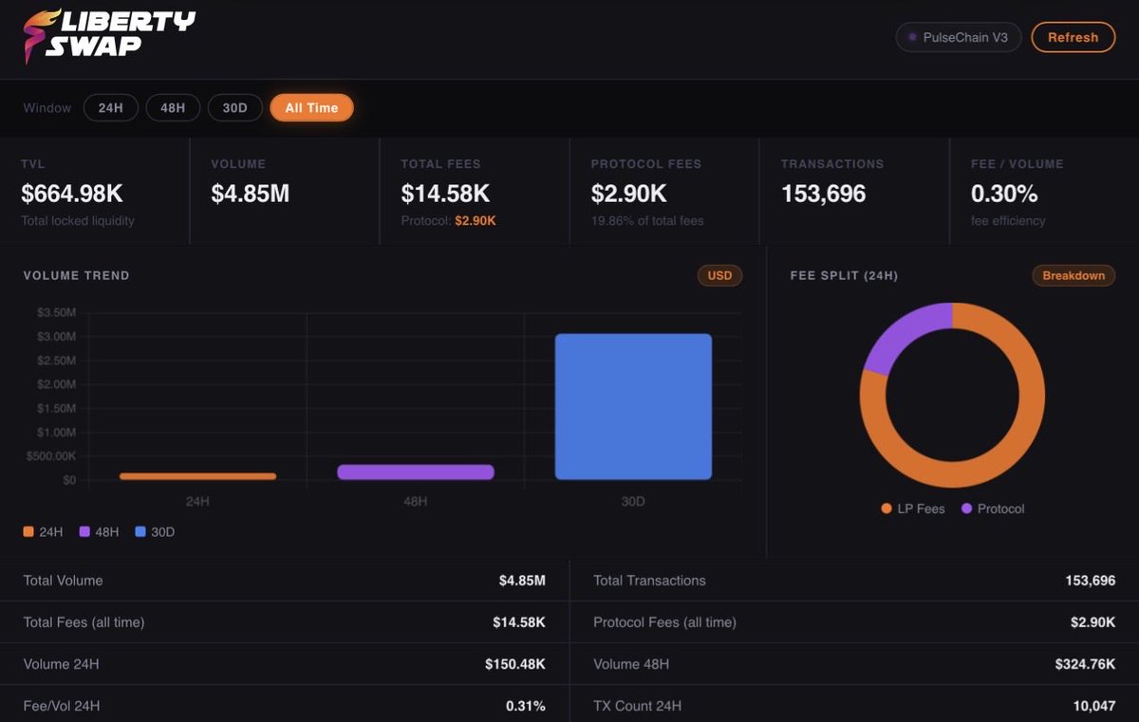Image resolution: width=1139 pixels, height=722 pixels.
Task: Click the FEE SPLIT (24H) heading
Action: (x=844, y=276)
